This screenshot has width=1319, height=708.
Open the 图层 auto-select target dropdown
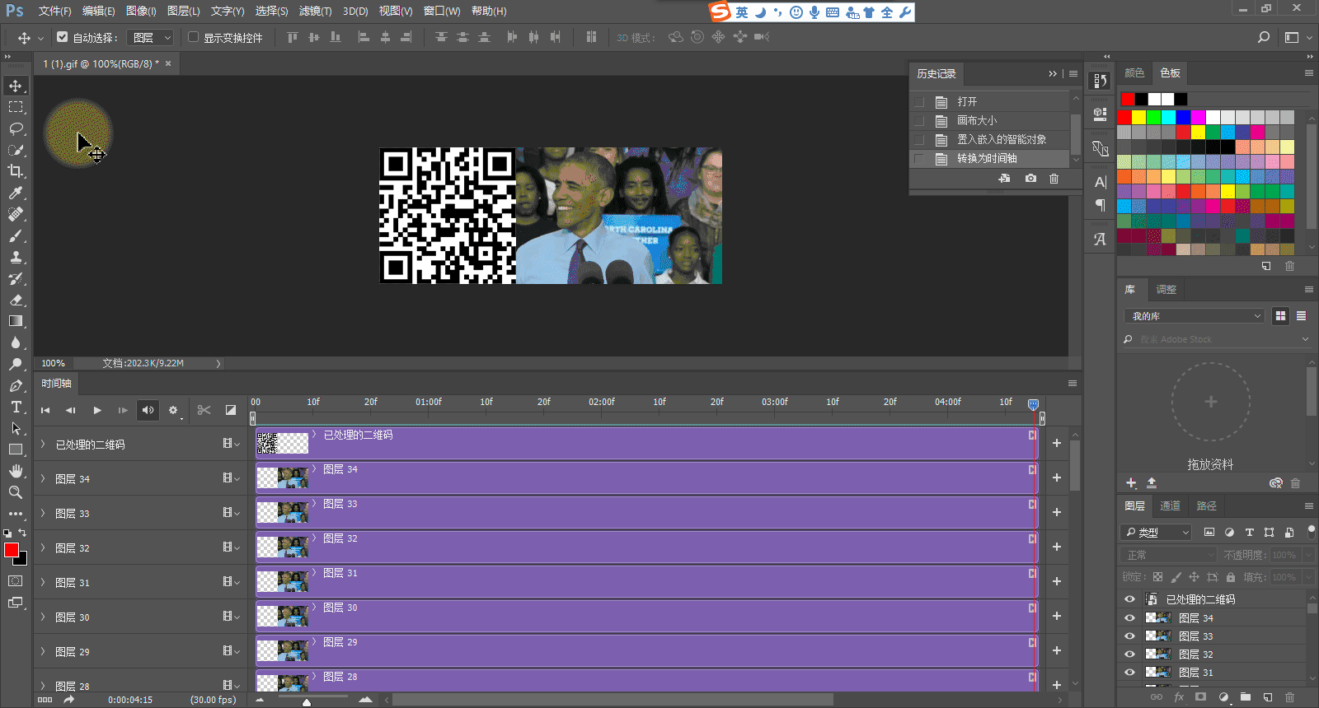click(x=152, y=37)
